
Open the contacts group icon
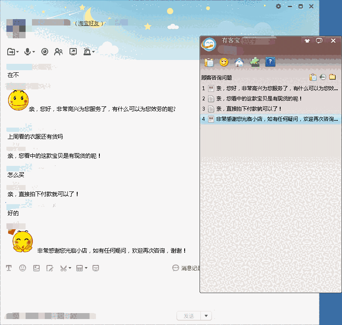pyautogui.click(x=58, y=52)
